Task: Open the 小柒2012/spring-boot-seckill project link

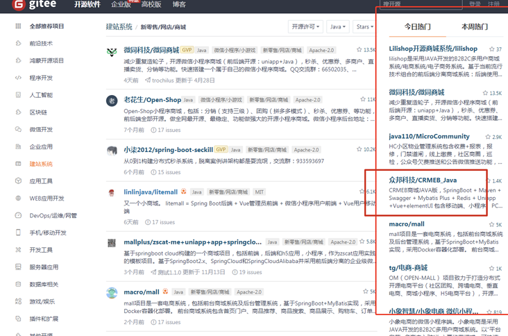Action: (168, 150)
